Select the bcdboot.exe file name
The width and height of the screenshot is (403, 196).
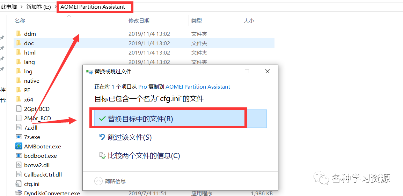pyautogui.click(x=41, y=156)
